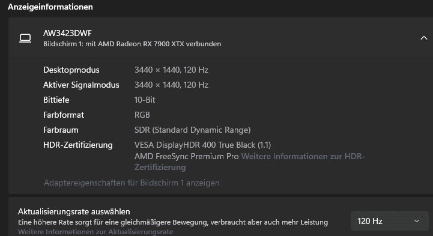
Task: Click the Bittiefe 10-Bit value
Action: [145, 100]
